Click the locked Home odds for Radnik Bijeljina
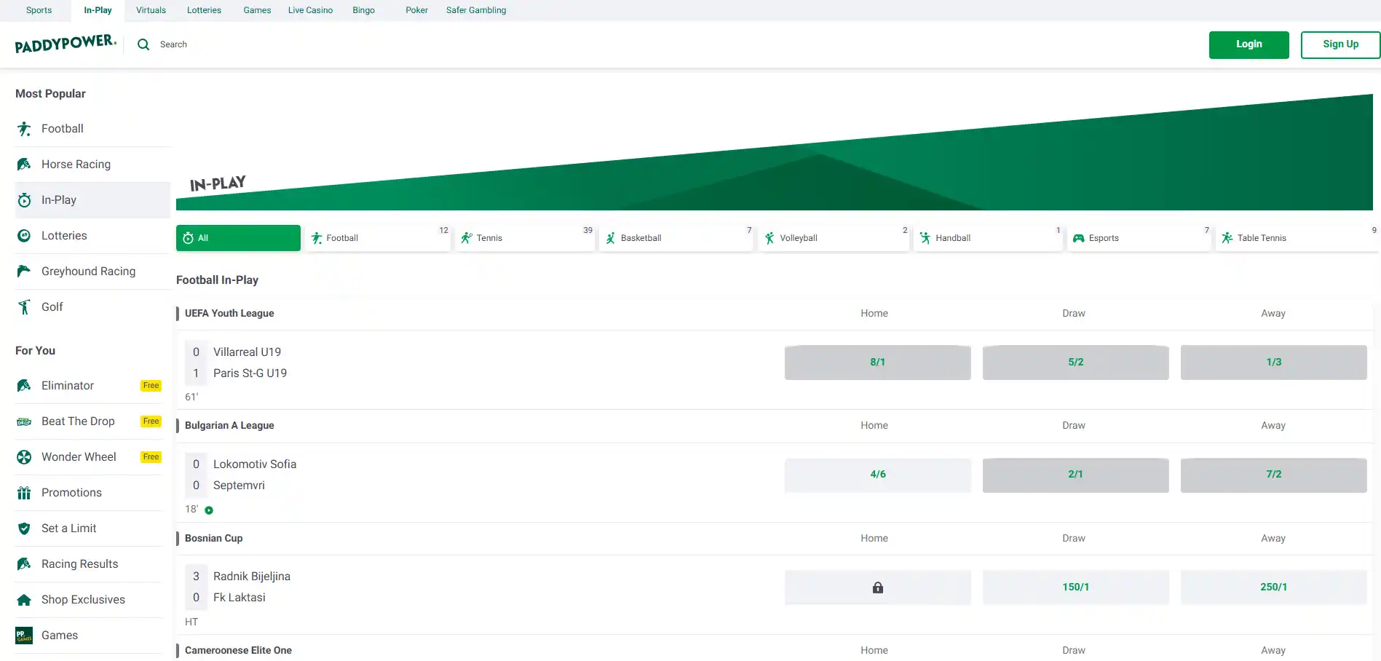The width and height of the screenshot is (1381, 661). (878, 587)
